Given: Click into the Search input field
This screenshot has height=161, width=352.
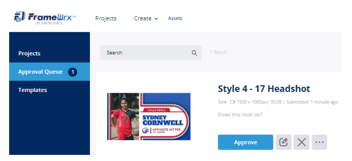Looking at the screenshot, I should click(146, 53).
